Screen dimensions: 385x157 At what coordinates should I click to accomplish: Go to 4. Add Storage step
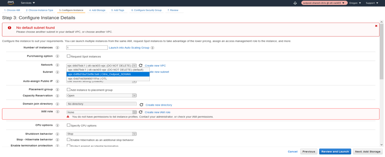tap(97, 10)
